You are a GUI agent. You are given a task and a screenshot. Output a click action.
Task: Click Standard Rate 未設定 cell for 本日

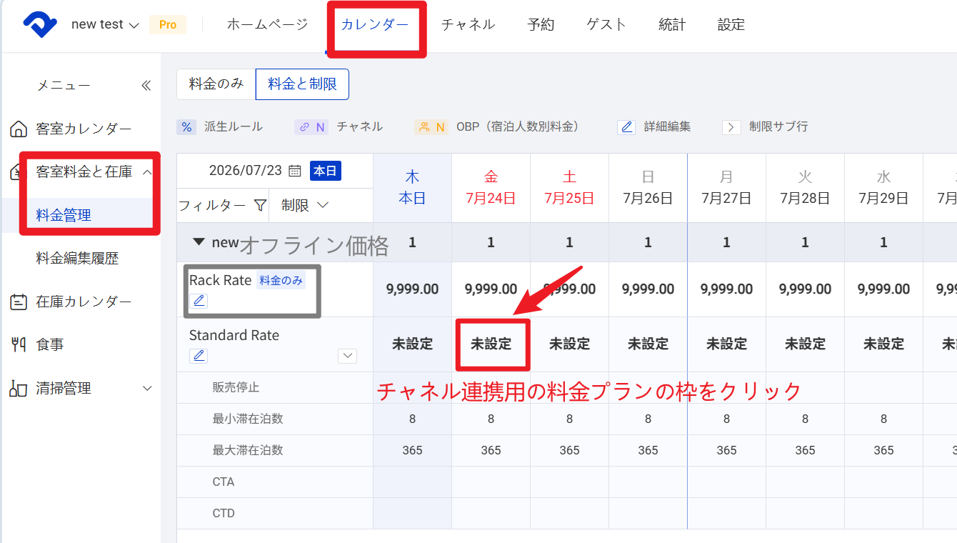(x=413, y=344)
